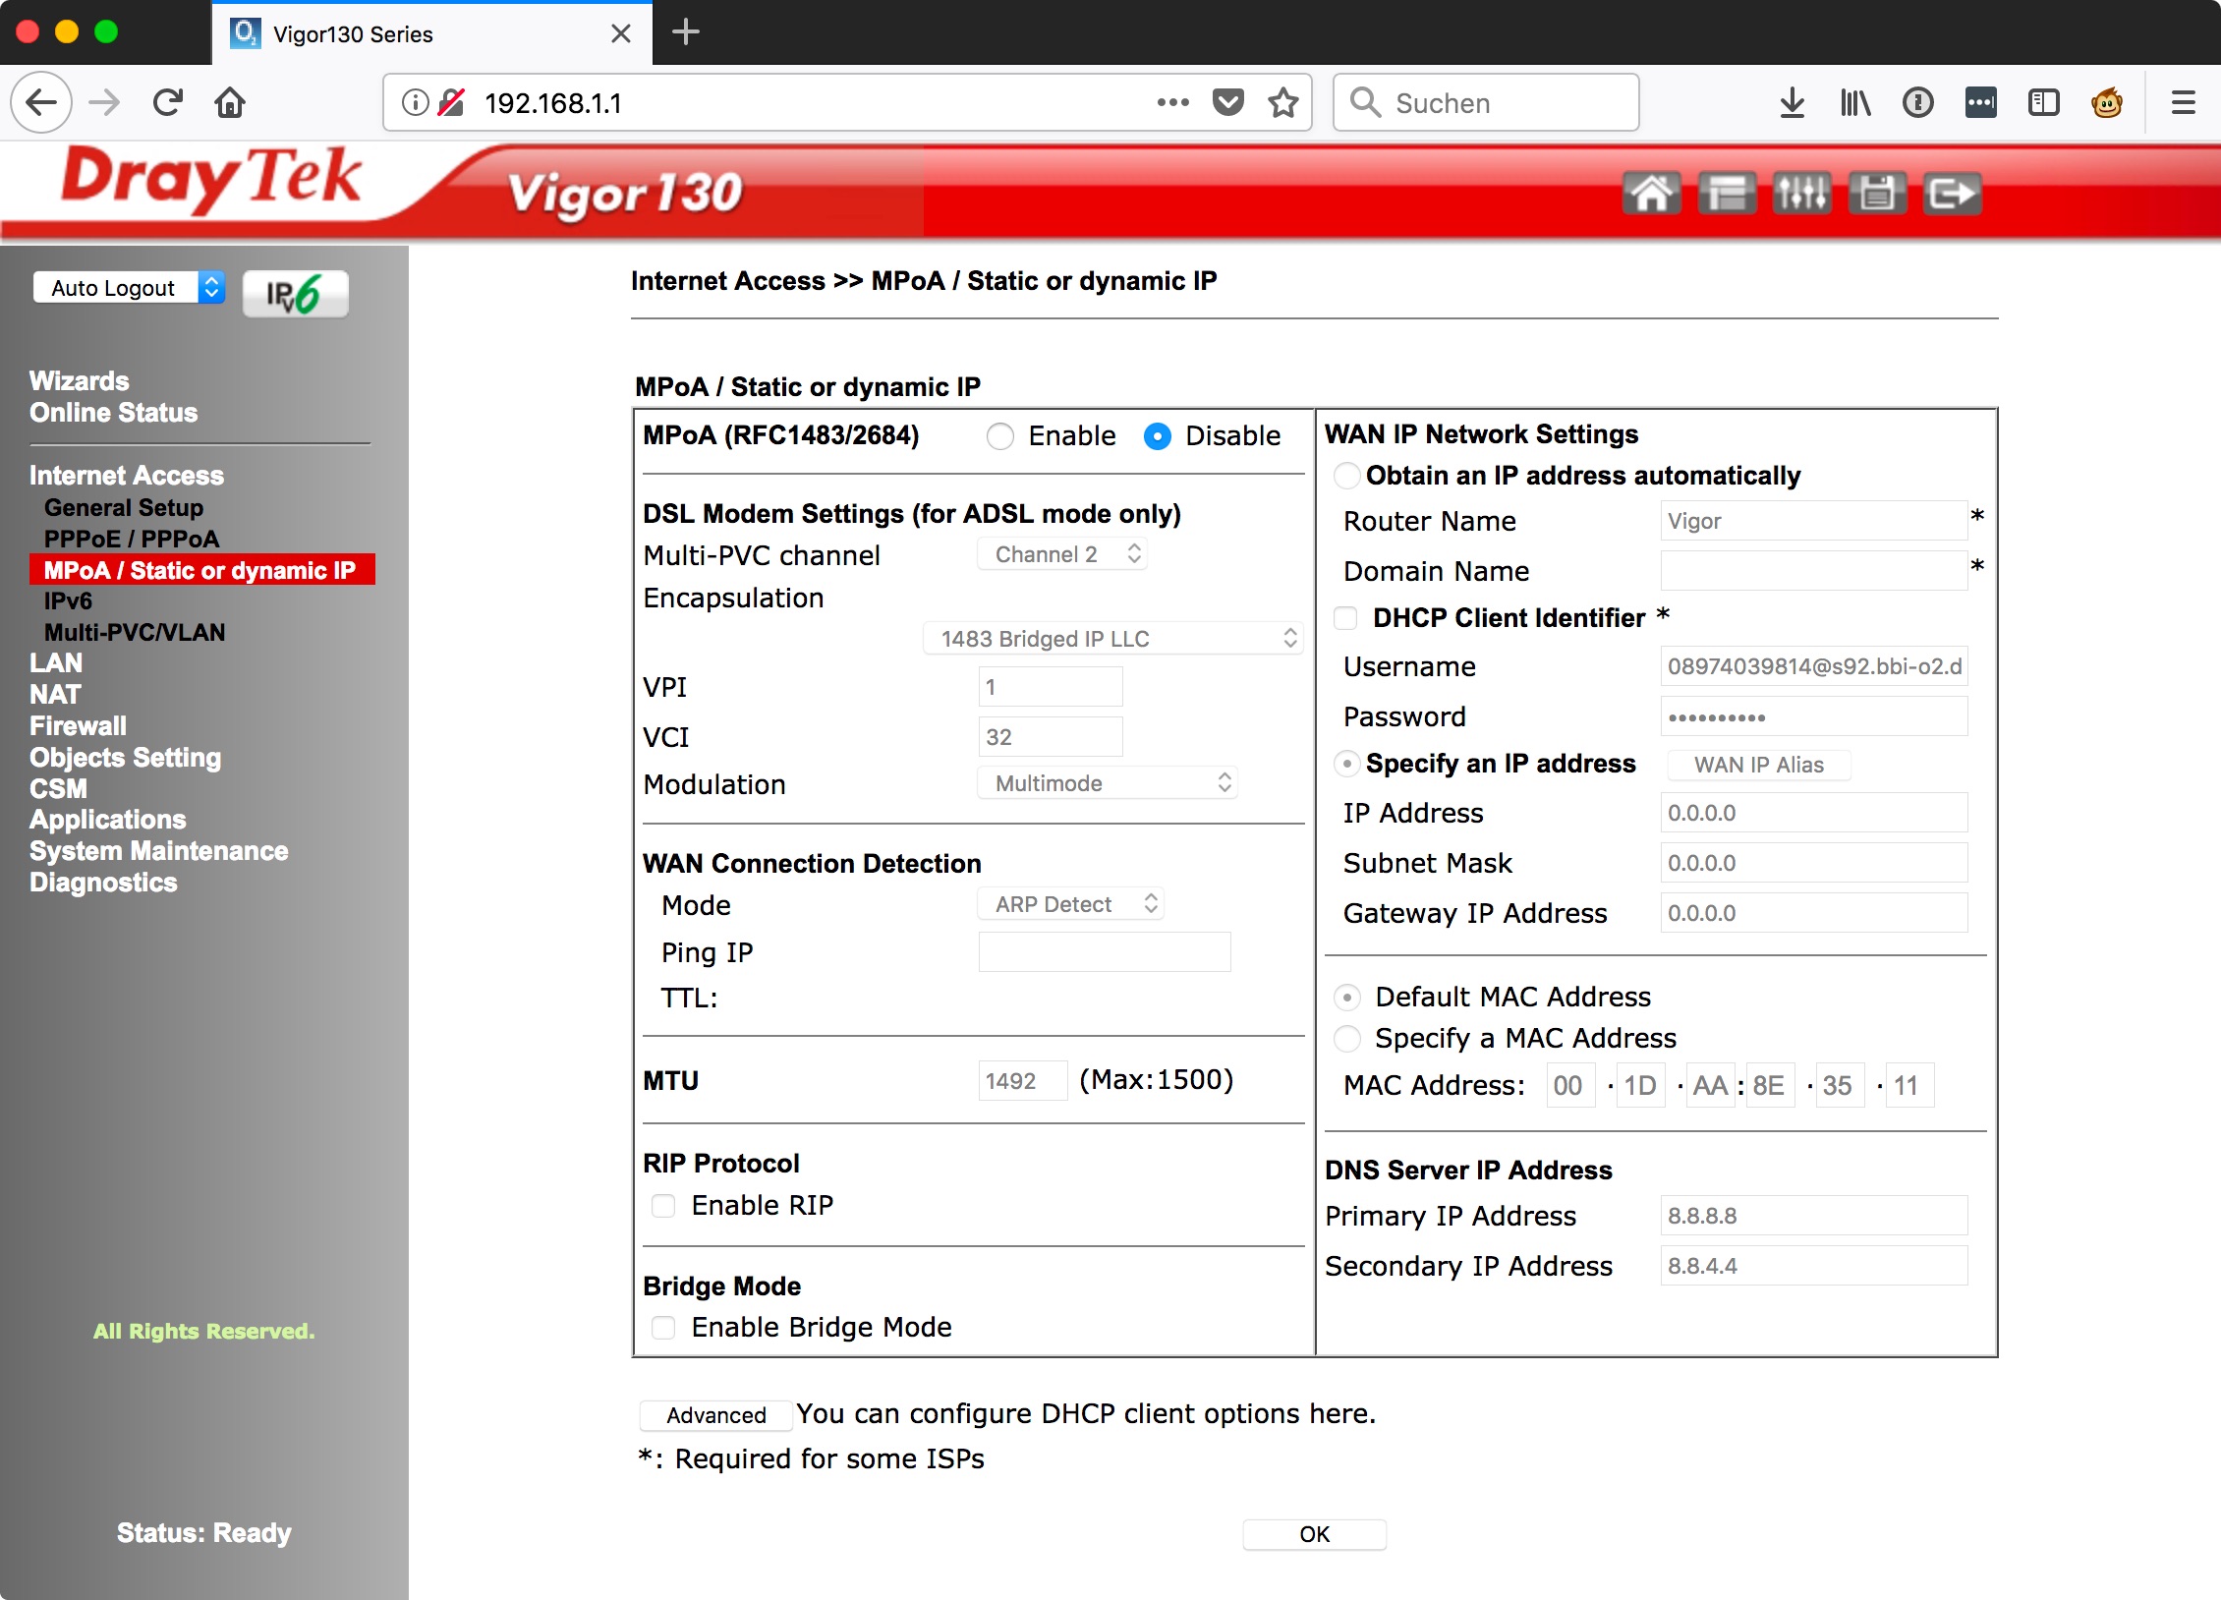Open the Auto Logout dropdown
The height and width of the screenshot is (1600, 2221).
129,288
